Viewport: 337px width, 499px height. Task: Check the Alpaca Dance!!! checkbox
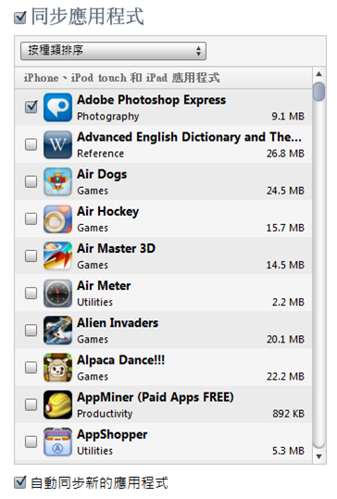(31, 368)
